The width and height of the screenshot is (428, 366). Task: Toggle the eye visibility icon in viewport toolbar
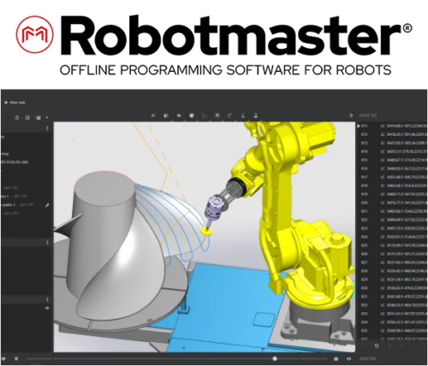179,115
